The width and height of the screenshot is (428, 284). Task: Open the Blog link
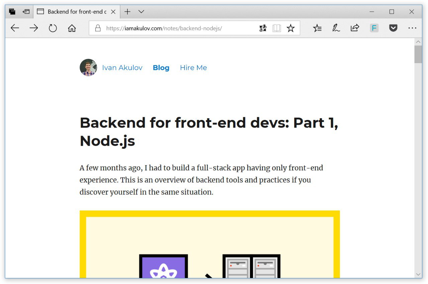click(x=161, y=67)
